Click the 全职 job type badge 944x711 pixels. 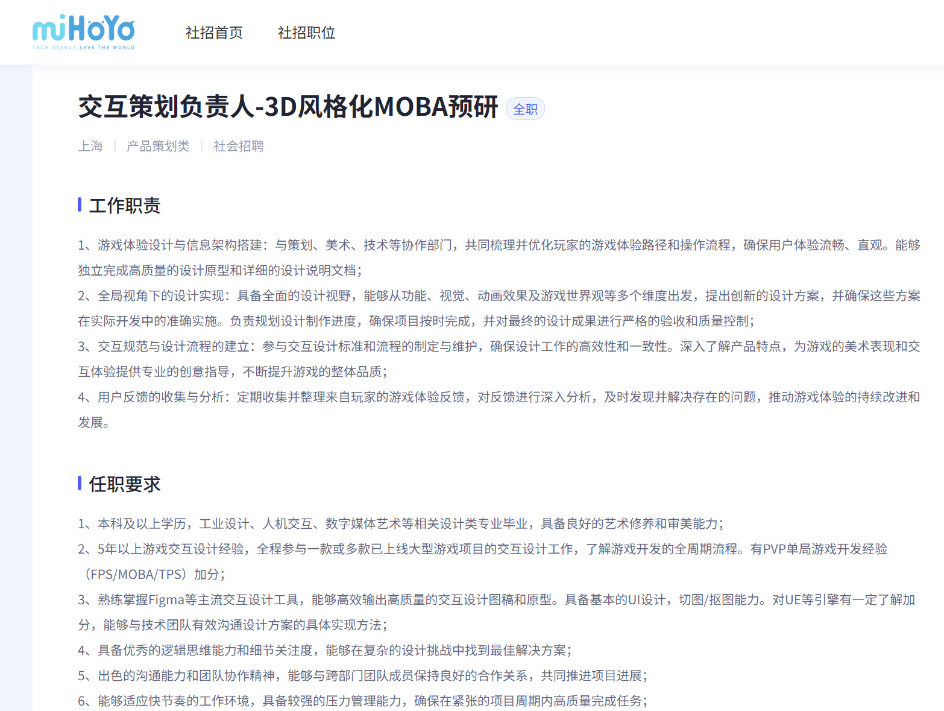coord(525,109)
